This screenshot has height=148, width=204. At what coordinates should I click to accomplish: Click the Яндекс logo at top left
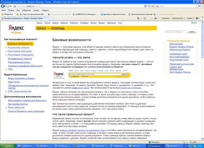click(16, 28)
